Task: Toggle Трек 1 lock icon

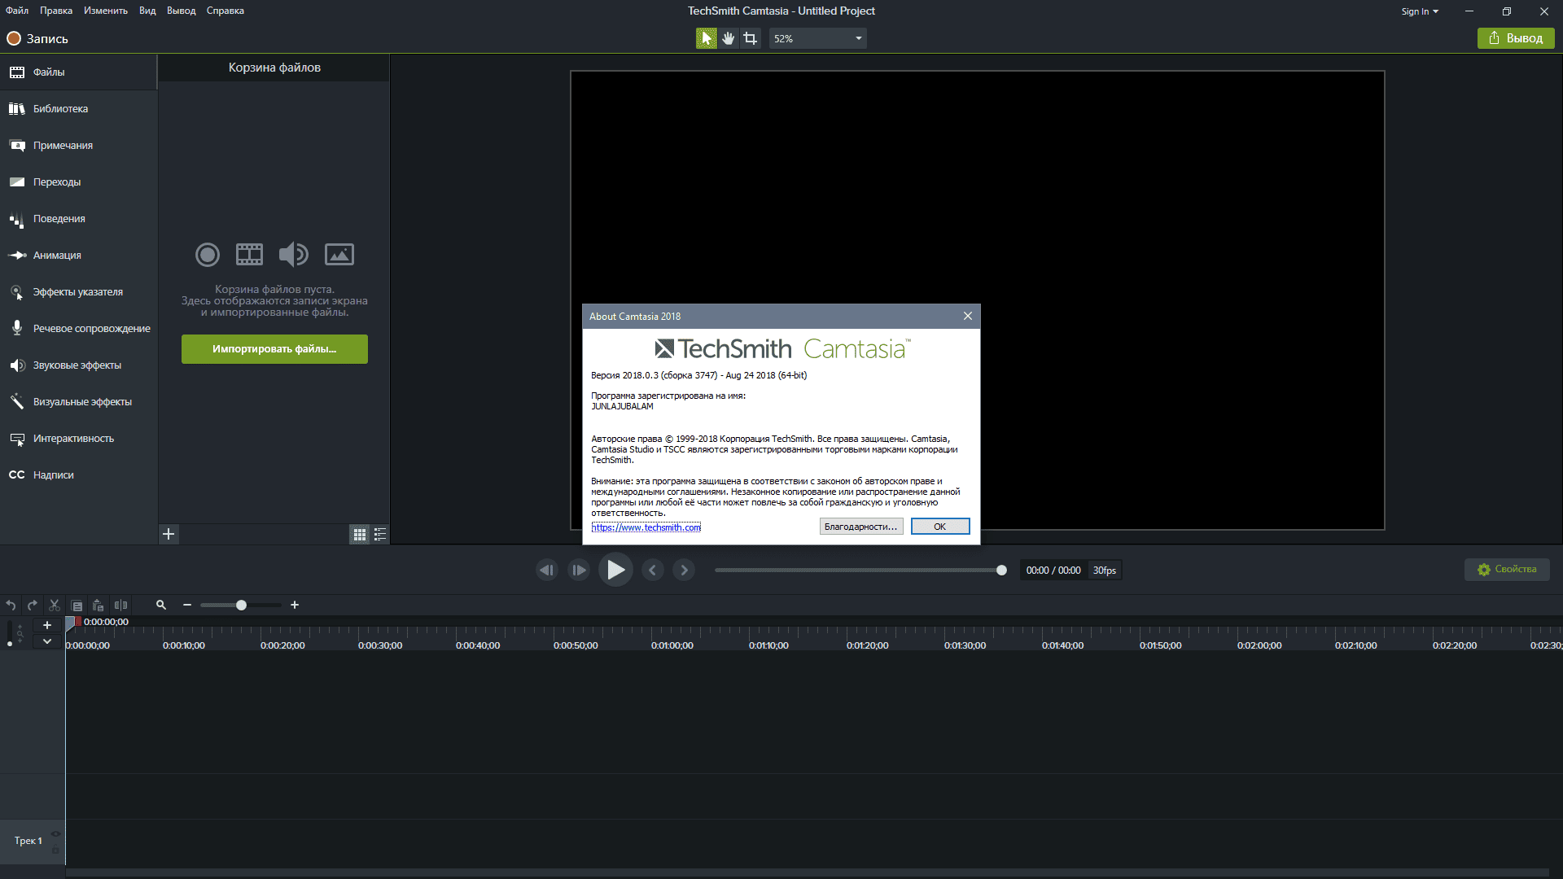Action: pos(55,851)
